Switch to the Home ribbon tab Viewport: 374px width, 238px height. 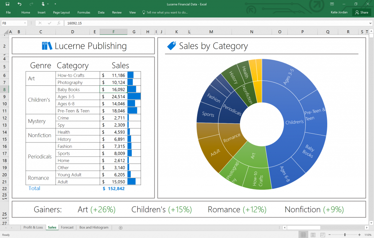(x=26, y=12)
